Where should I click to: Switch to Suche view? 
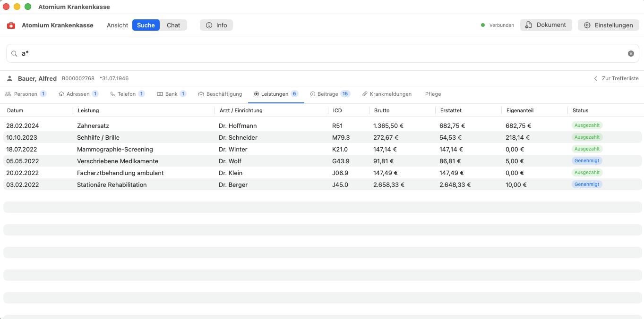[146, 25]
